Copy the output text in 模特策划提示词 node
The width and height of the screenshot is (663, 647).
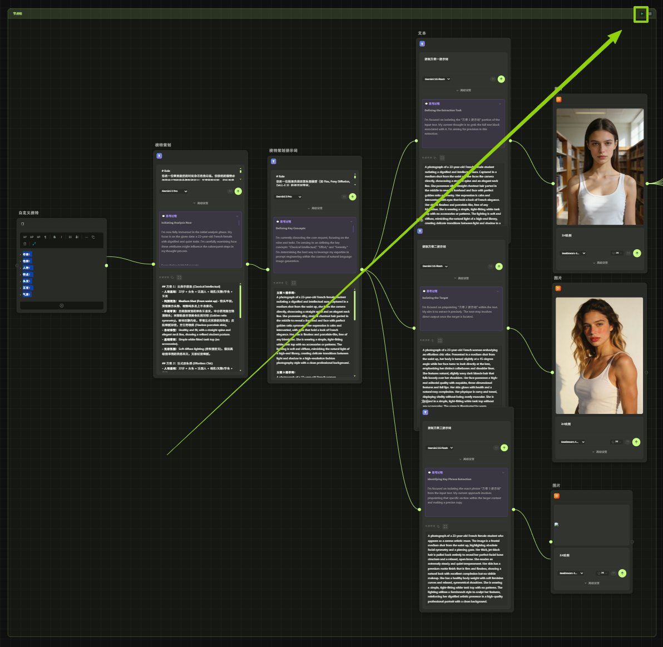pos(287,283)
